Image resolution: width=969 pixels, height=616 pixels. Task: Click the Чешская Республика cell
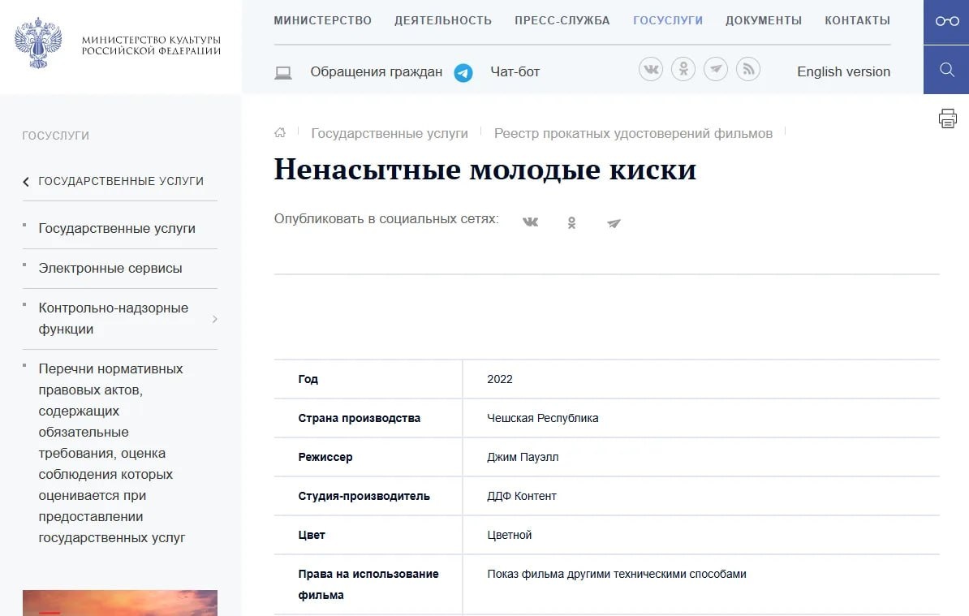[x=543, y=418]
